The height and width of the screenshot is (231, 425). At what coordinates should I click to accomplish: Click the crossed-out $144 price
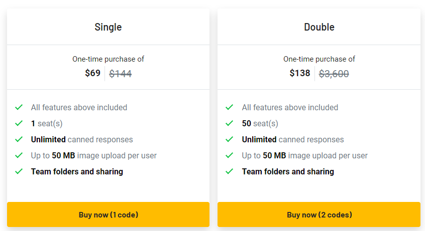click(x=121, y=74)
